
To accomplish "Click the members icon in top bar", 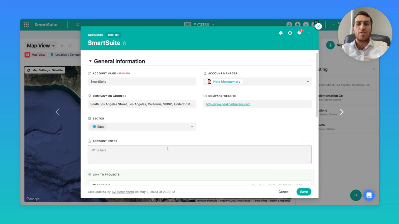I will 289,25.
